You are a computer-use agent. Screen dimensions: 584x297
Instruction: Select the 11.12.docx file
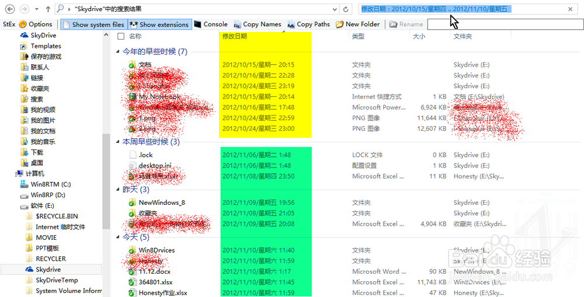(x=155, y=271)
